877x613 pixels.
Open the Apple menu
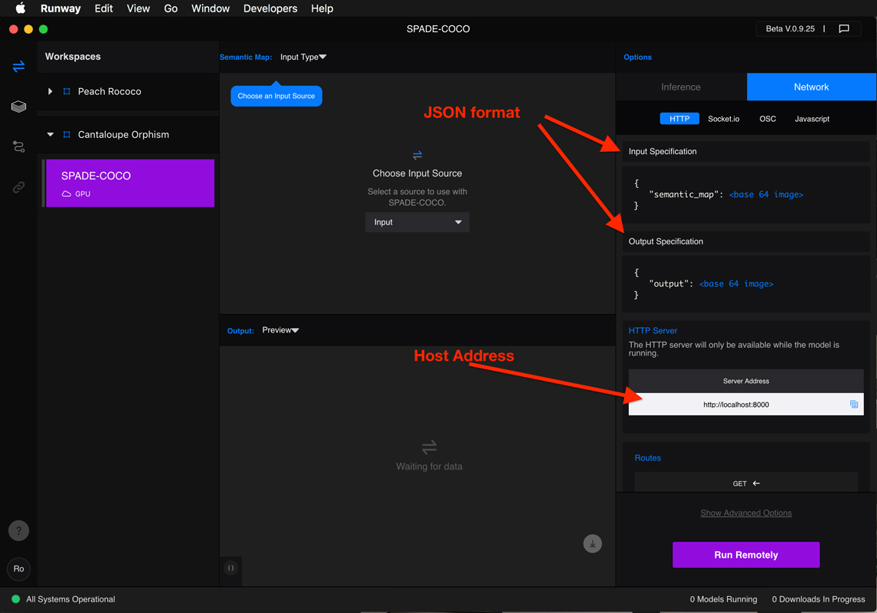20,8
